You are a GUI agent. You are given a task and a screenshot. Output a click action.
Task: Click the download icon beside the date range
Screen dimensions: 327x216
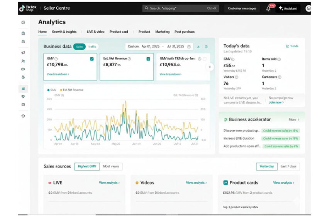click(198, 47)
